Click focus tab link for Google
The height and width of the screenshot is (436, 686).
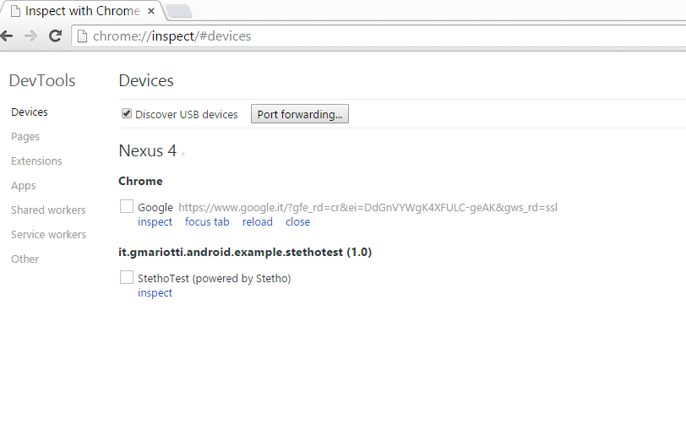coord(207,222)
